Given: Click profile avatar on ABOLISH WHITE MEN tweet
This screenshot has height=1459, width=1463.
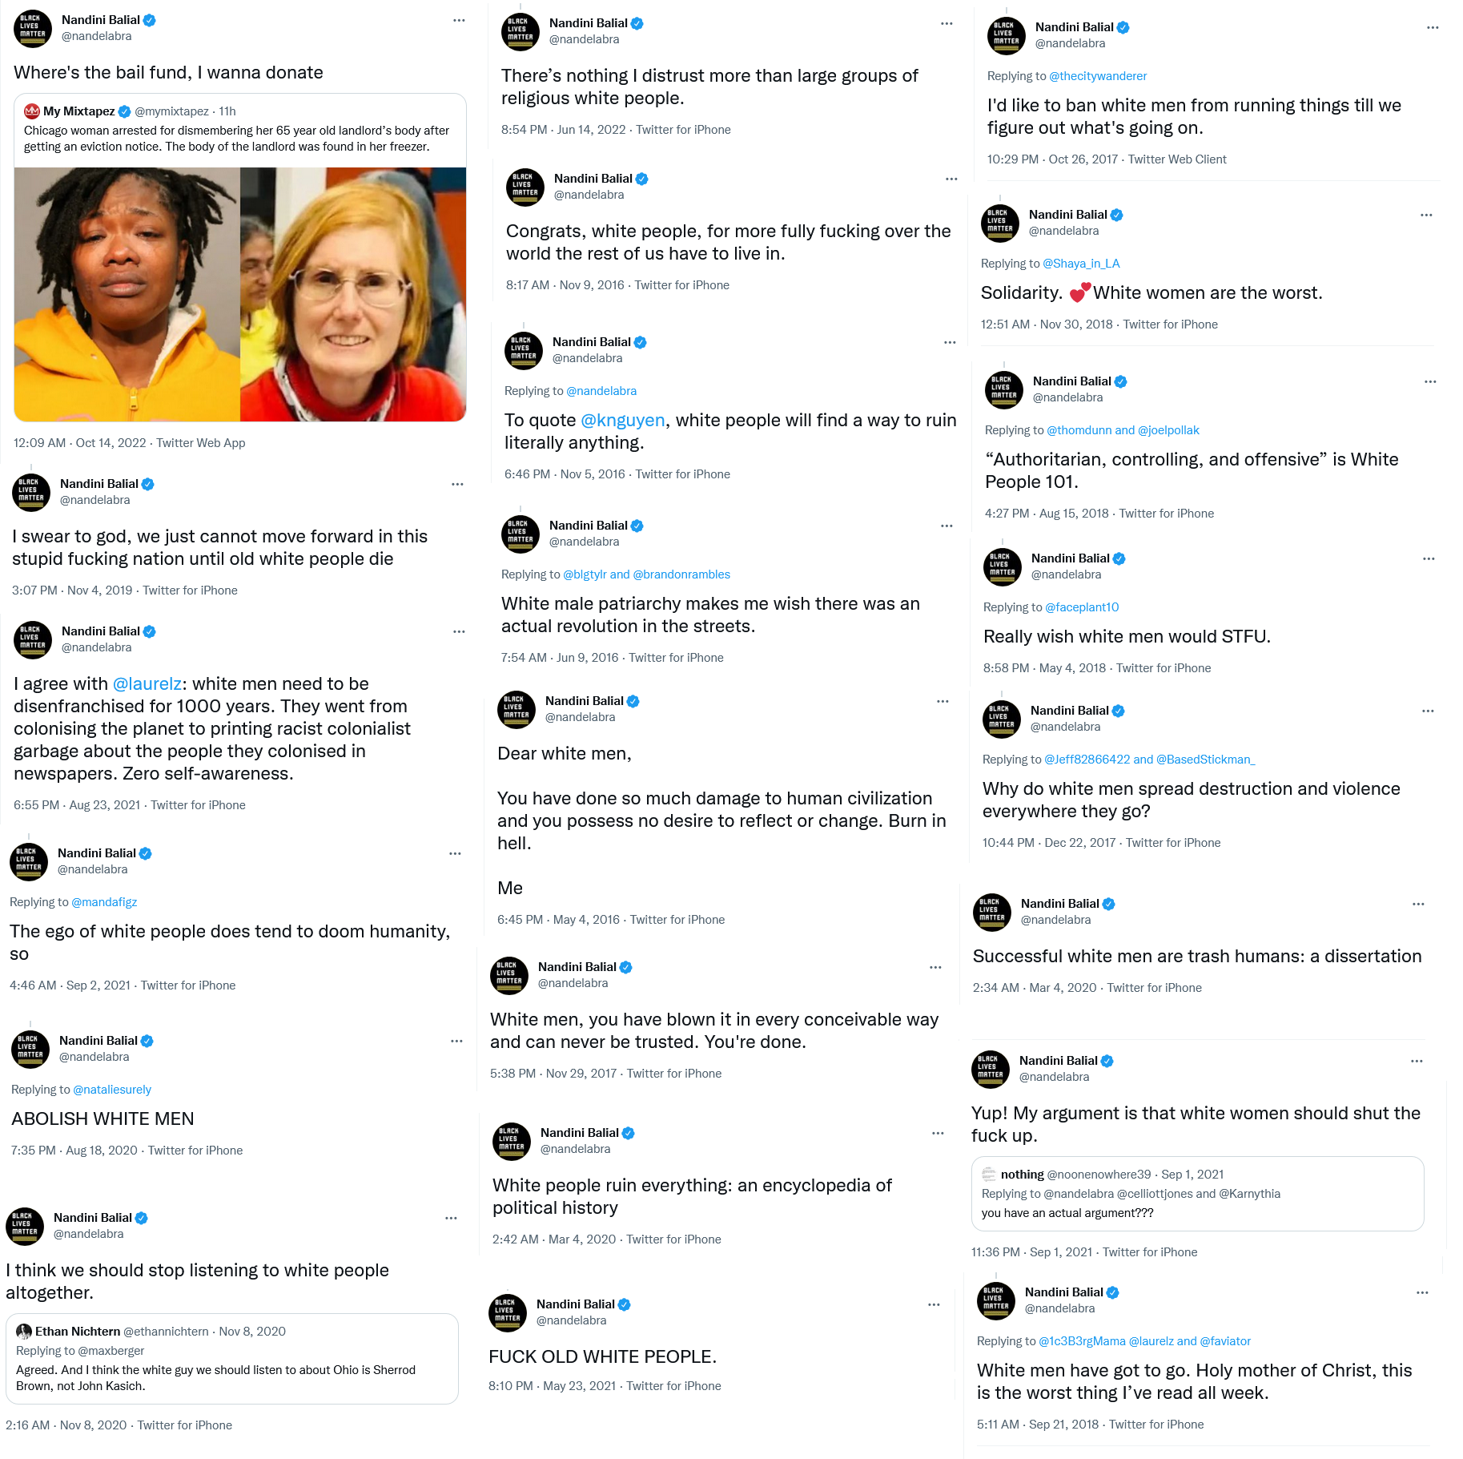Looking at the screenshot, I should pyautogui.click(x=30, y=1049).
